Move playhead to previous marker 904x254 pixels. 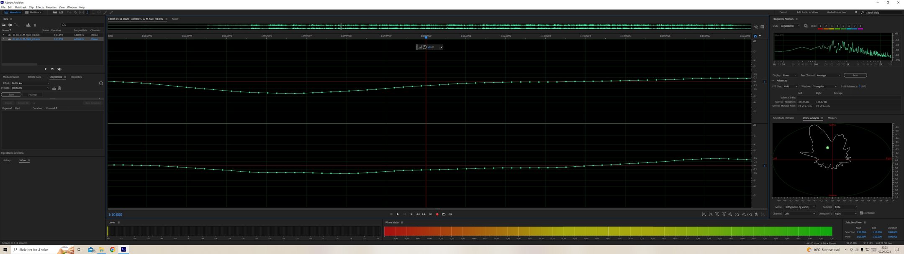pyautogui.click(x=411, y=214)
